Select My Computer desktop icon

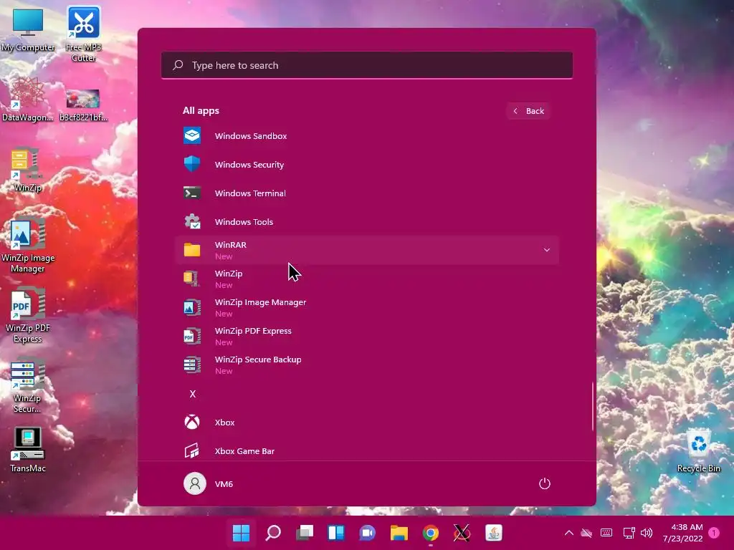28,29
